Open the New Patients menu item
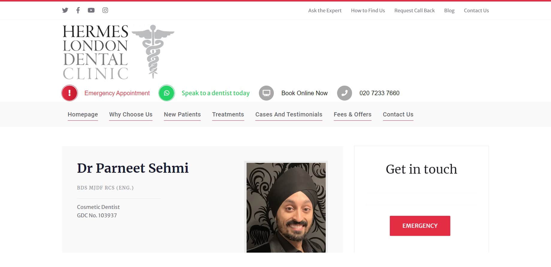 point(182,114)
